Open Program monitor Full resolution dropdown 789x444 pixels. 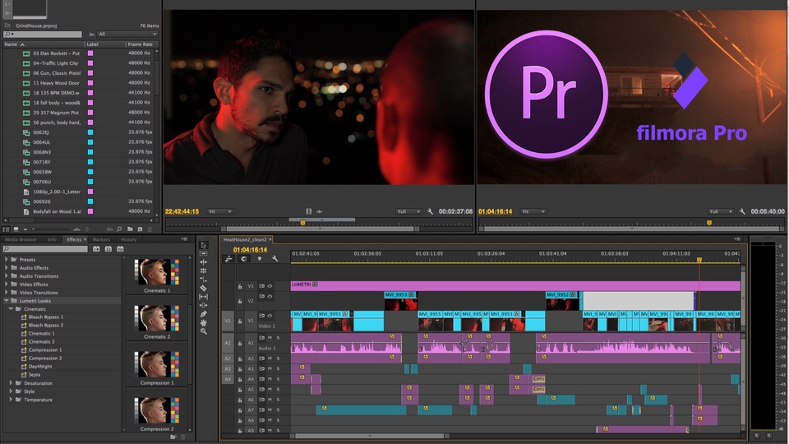720,211
